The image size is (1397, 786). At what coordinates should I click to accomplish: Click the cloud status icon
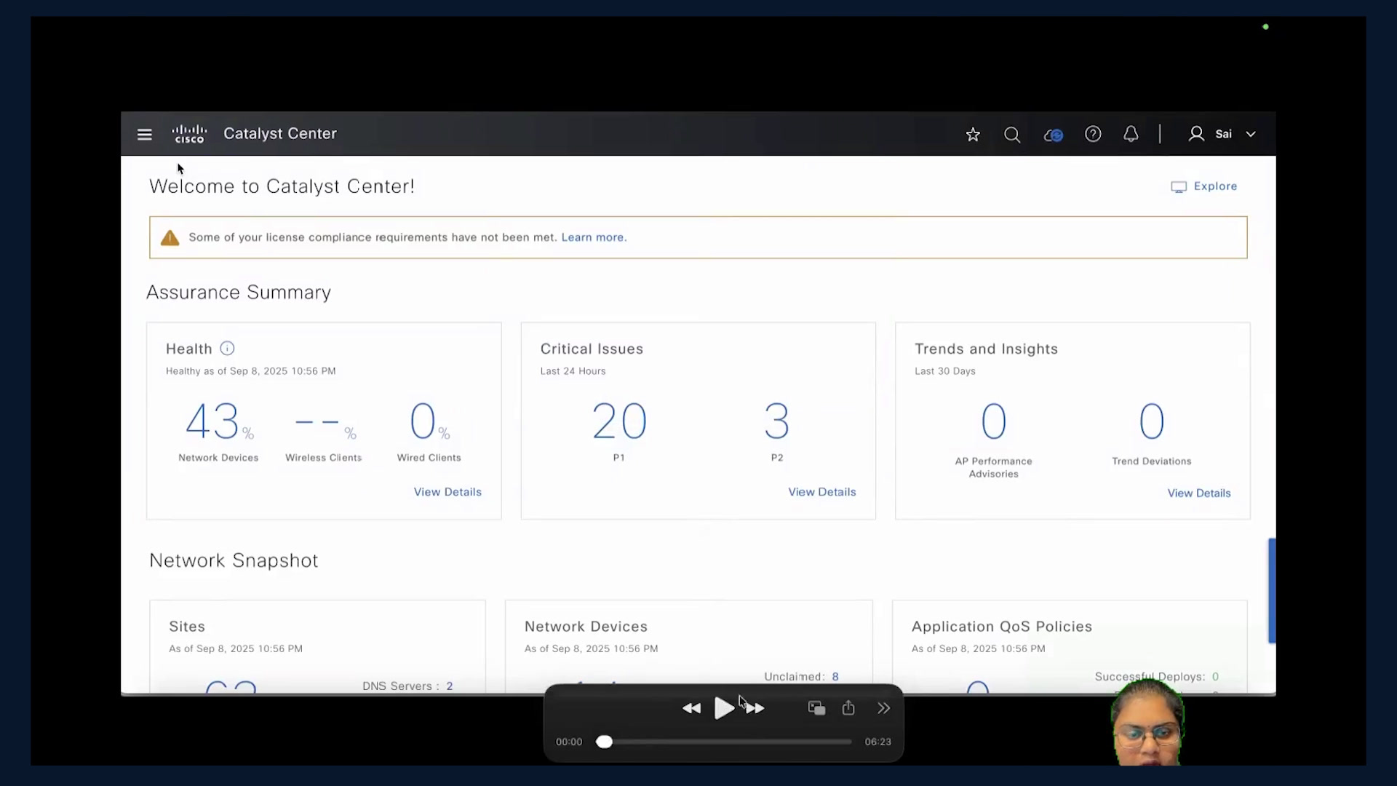point(1053,135)
